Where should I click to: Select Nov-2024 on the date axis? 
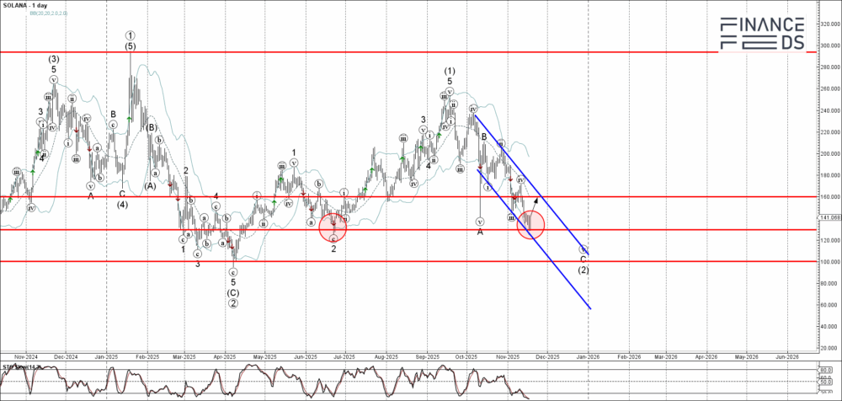(x=26, y=356)
